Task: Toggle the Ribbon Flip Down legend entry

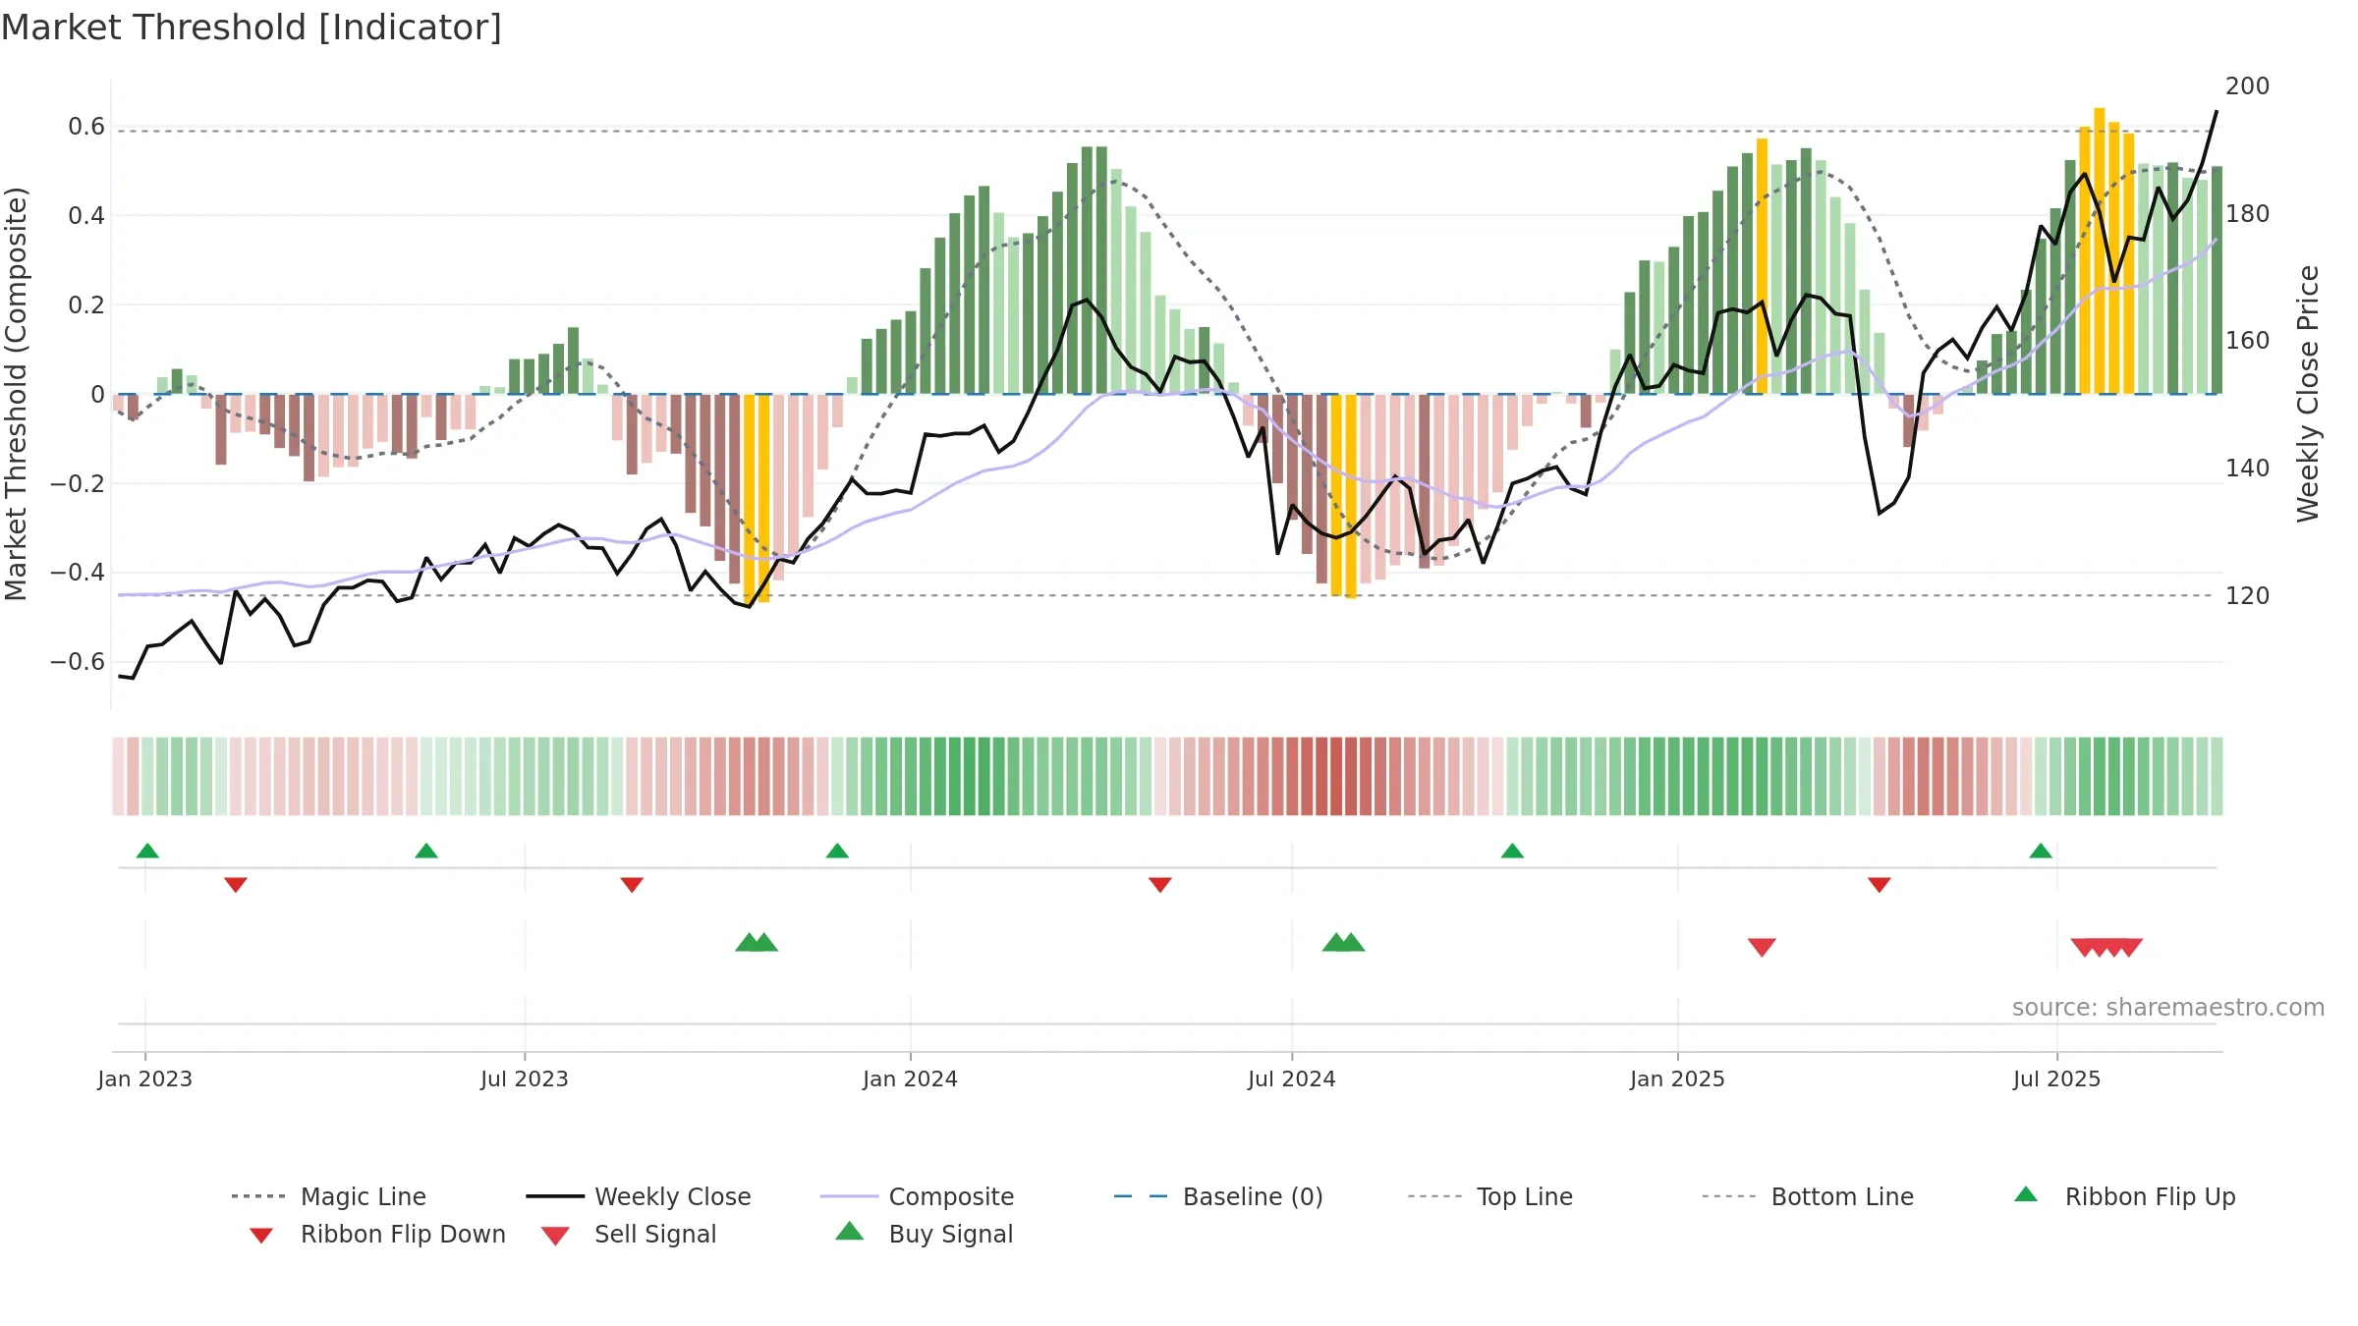Action: [376, 1234]
